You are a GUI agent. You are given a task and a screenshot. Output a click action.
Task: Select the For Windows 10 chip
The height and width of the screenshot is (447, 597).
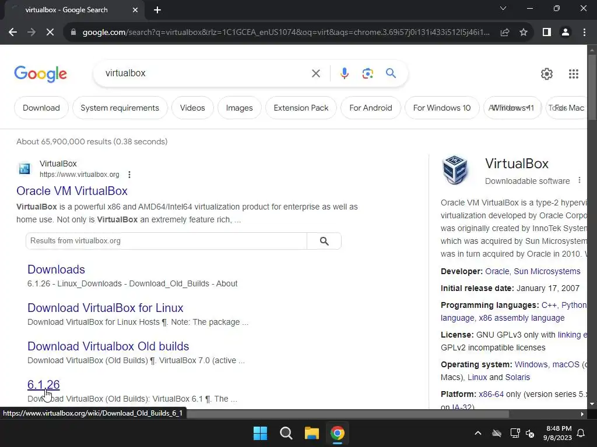click(x=442, y=108)
